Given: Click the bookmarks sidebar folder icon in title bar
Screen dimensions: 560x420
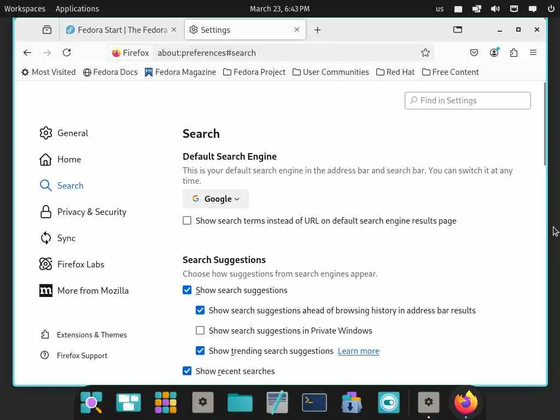Looking at the screenshot, I should (x=458, y=30).
